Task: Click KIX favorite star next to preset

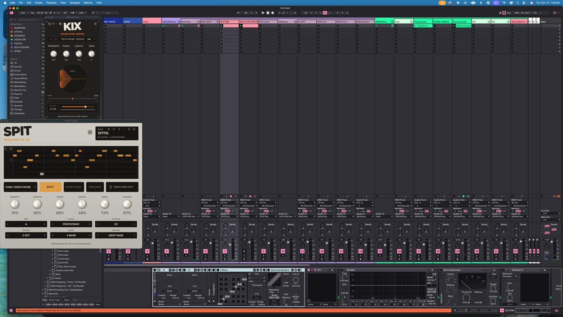Action: click(x=56, y=39)
